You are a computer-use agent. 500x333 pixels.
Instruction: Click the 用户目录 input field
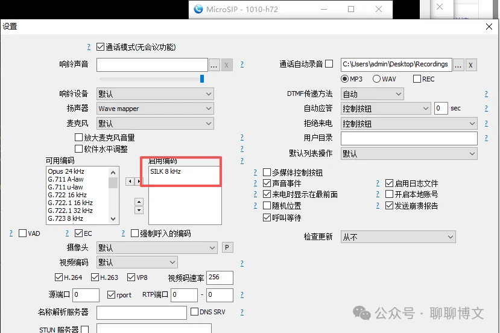[x=409, y=138]
